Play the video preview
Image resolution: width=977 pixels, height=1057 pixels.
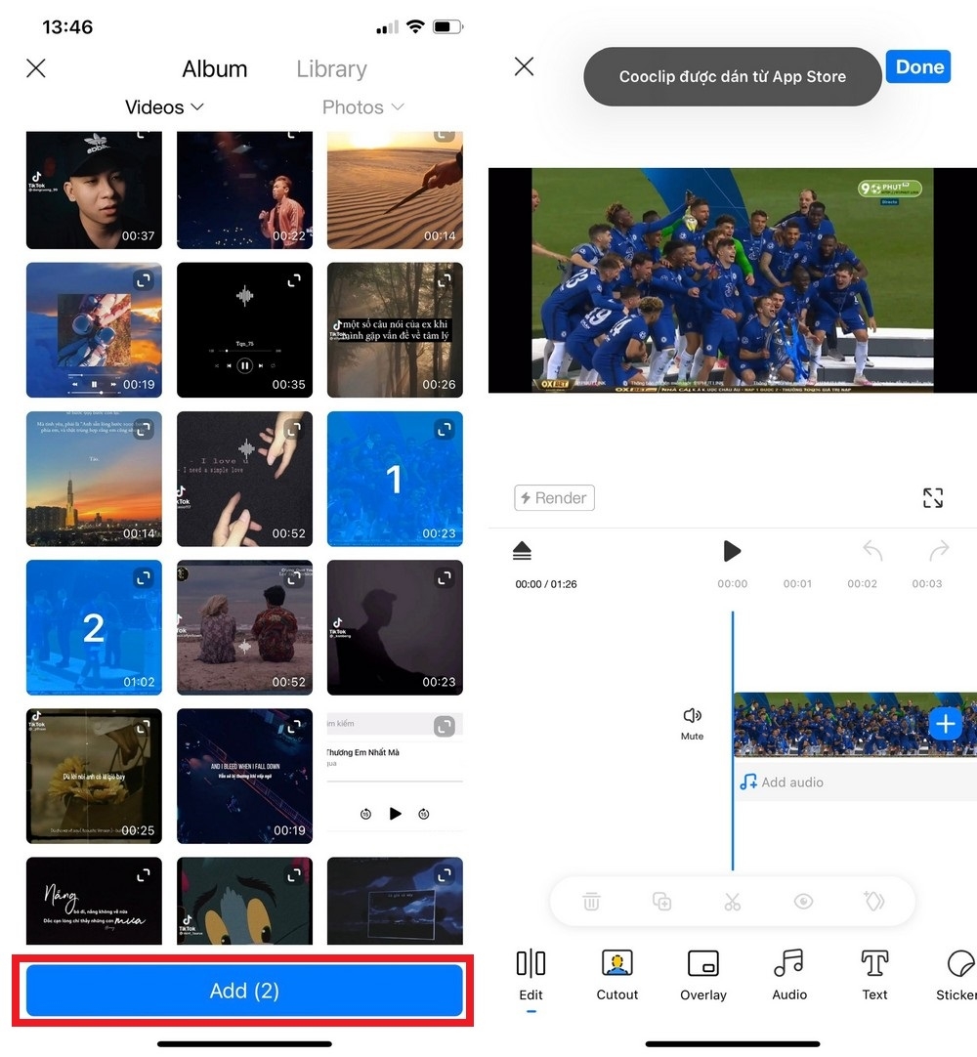pyautogui.click(x=732, y=551)
